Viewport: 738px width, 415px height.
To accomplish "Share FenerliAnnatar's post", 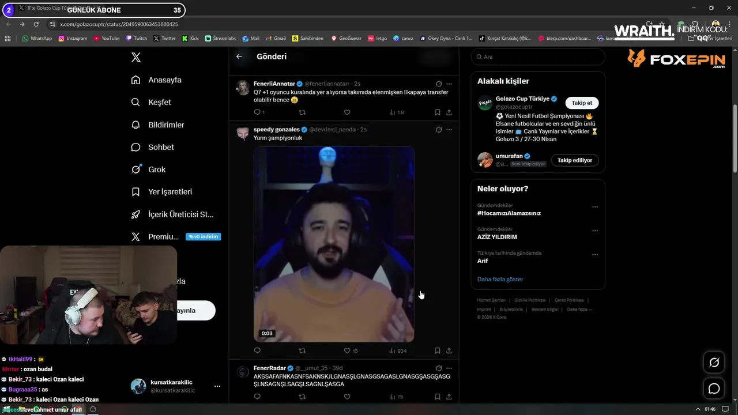I will click(449, 112).
